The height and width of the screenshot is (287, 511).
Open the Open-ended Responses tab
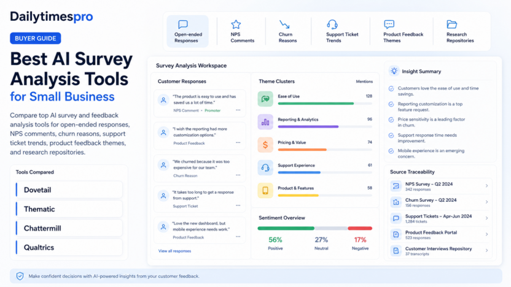tap(187, 31)
